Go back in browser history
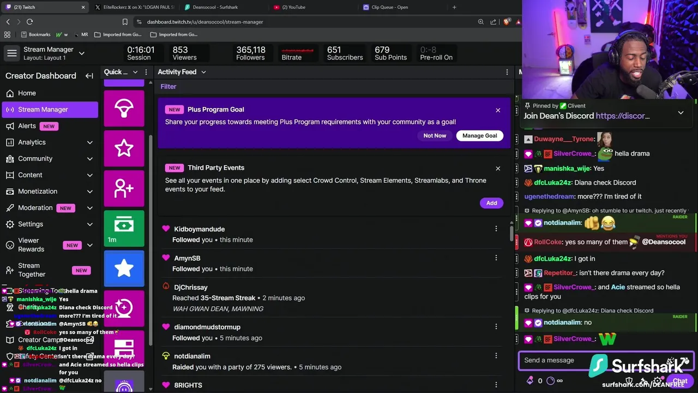 pyautogui.click(x=8, y=22)
